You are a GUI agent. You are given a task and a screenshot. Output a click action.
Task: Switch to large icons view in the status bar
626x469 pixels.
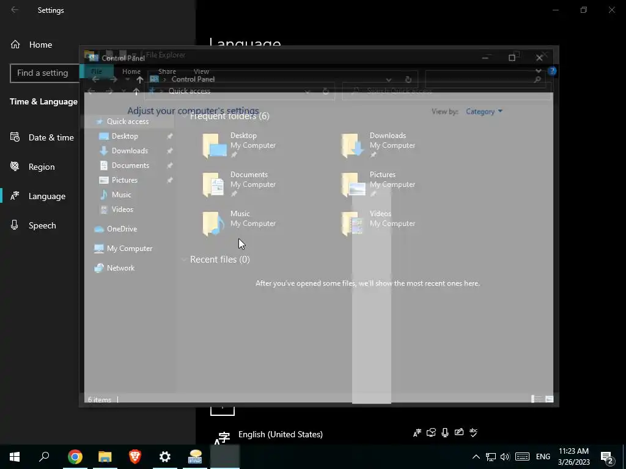550,399
